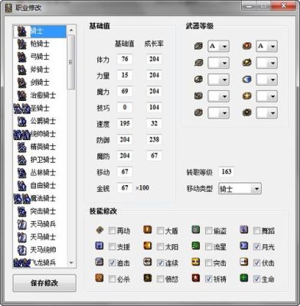Screen dimensions: 300x306
Task: Click the 防御 growth rate field showing 238
Action: [154, 140]
